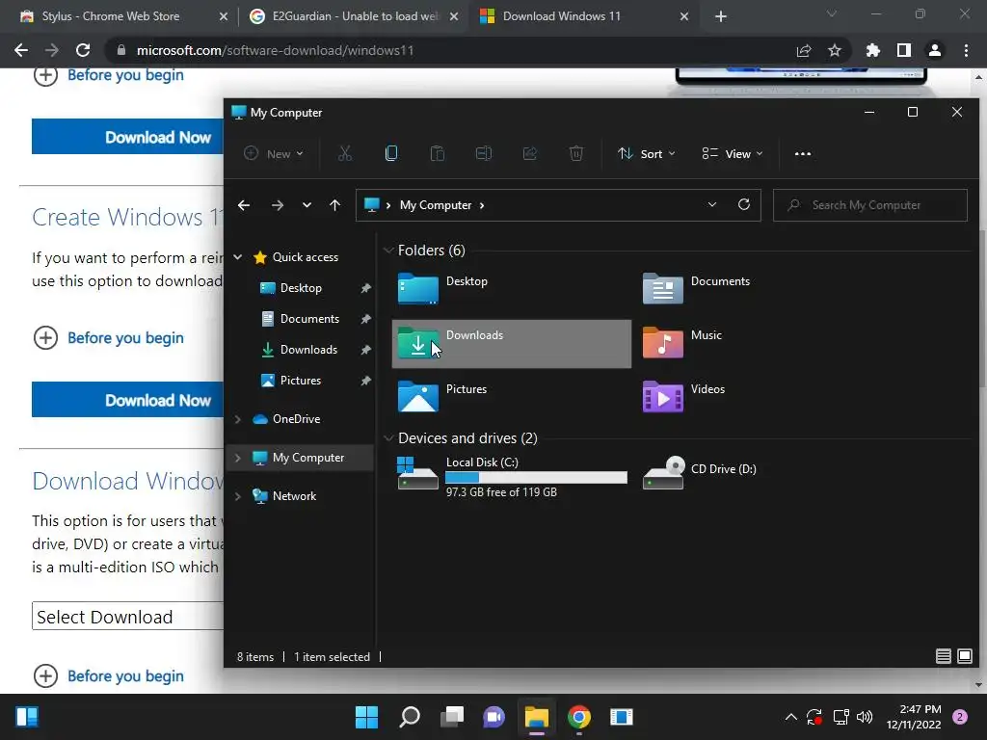
Task: Click the Share icon in Explorer toolbar
Action: click(x=530, y=153)
